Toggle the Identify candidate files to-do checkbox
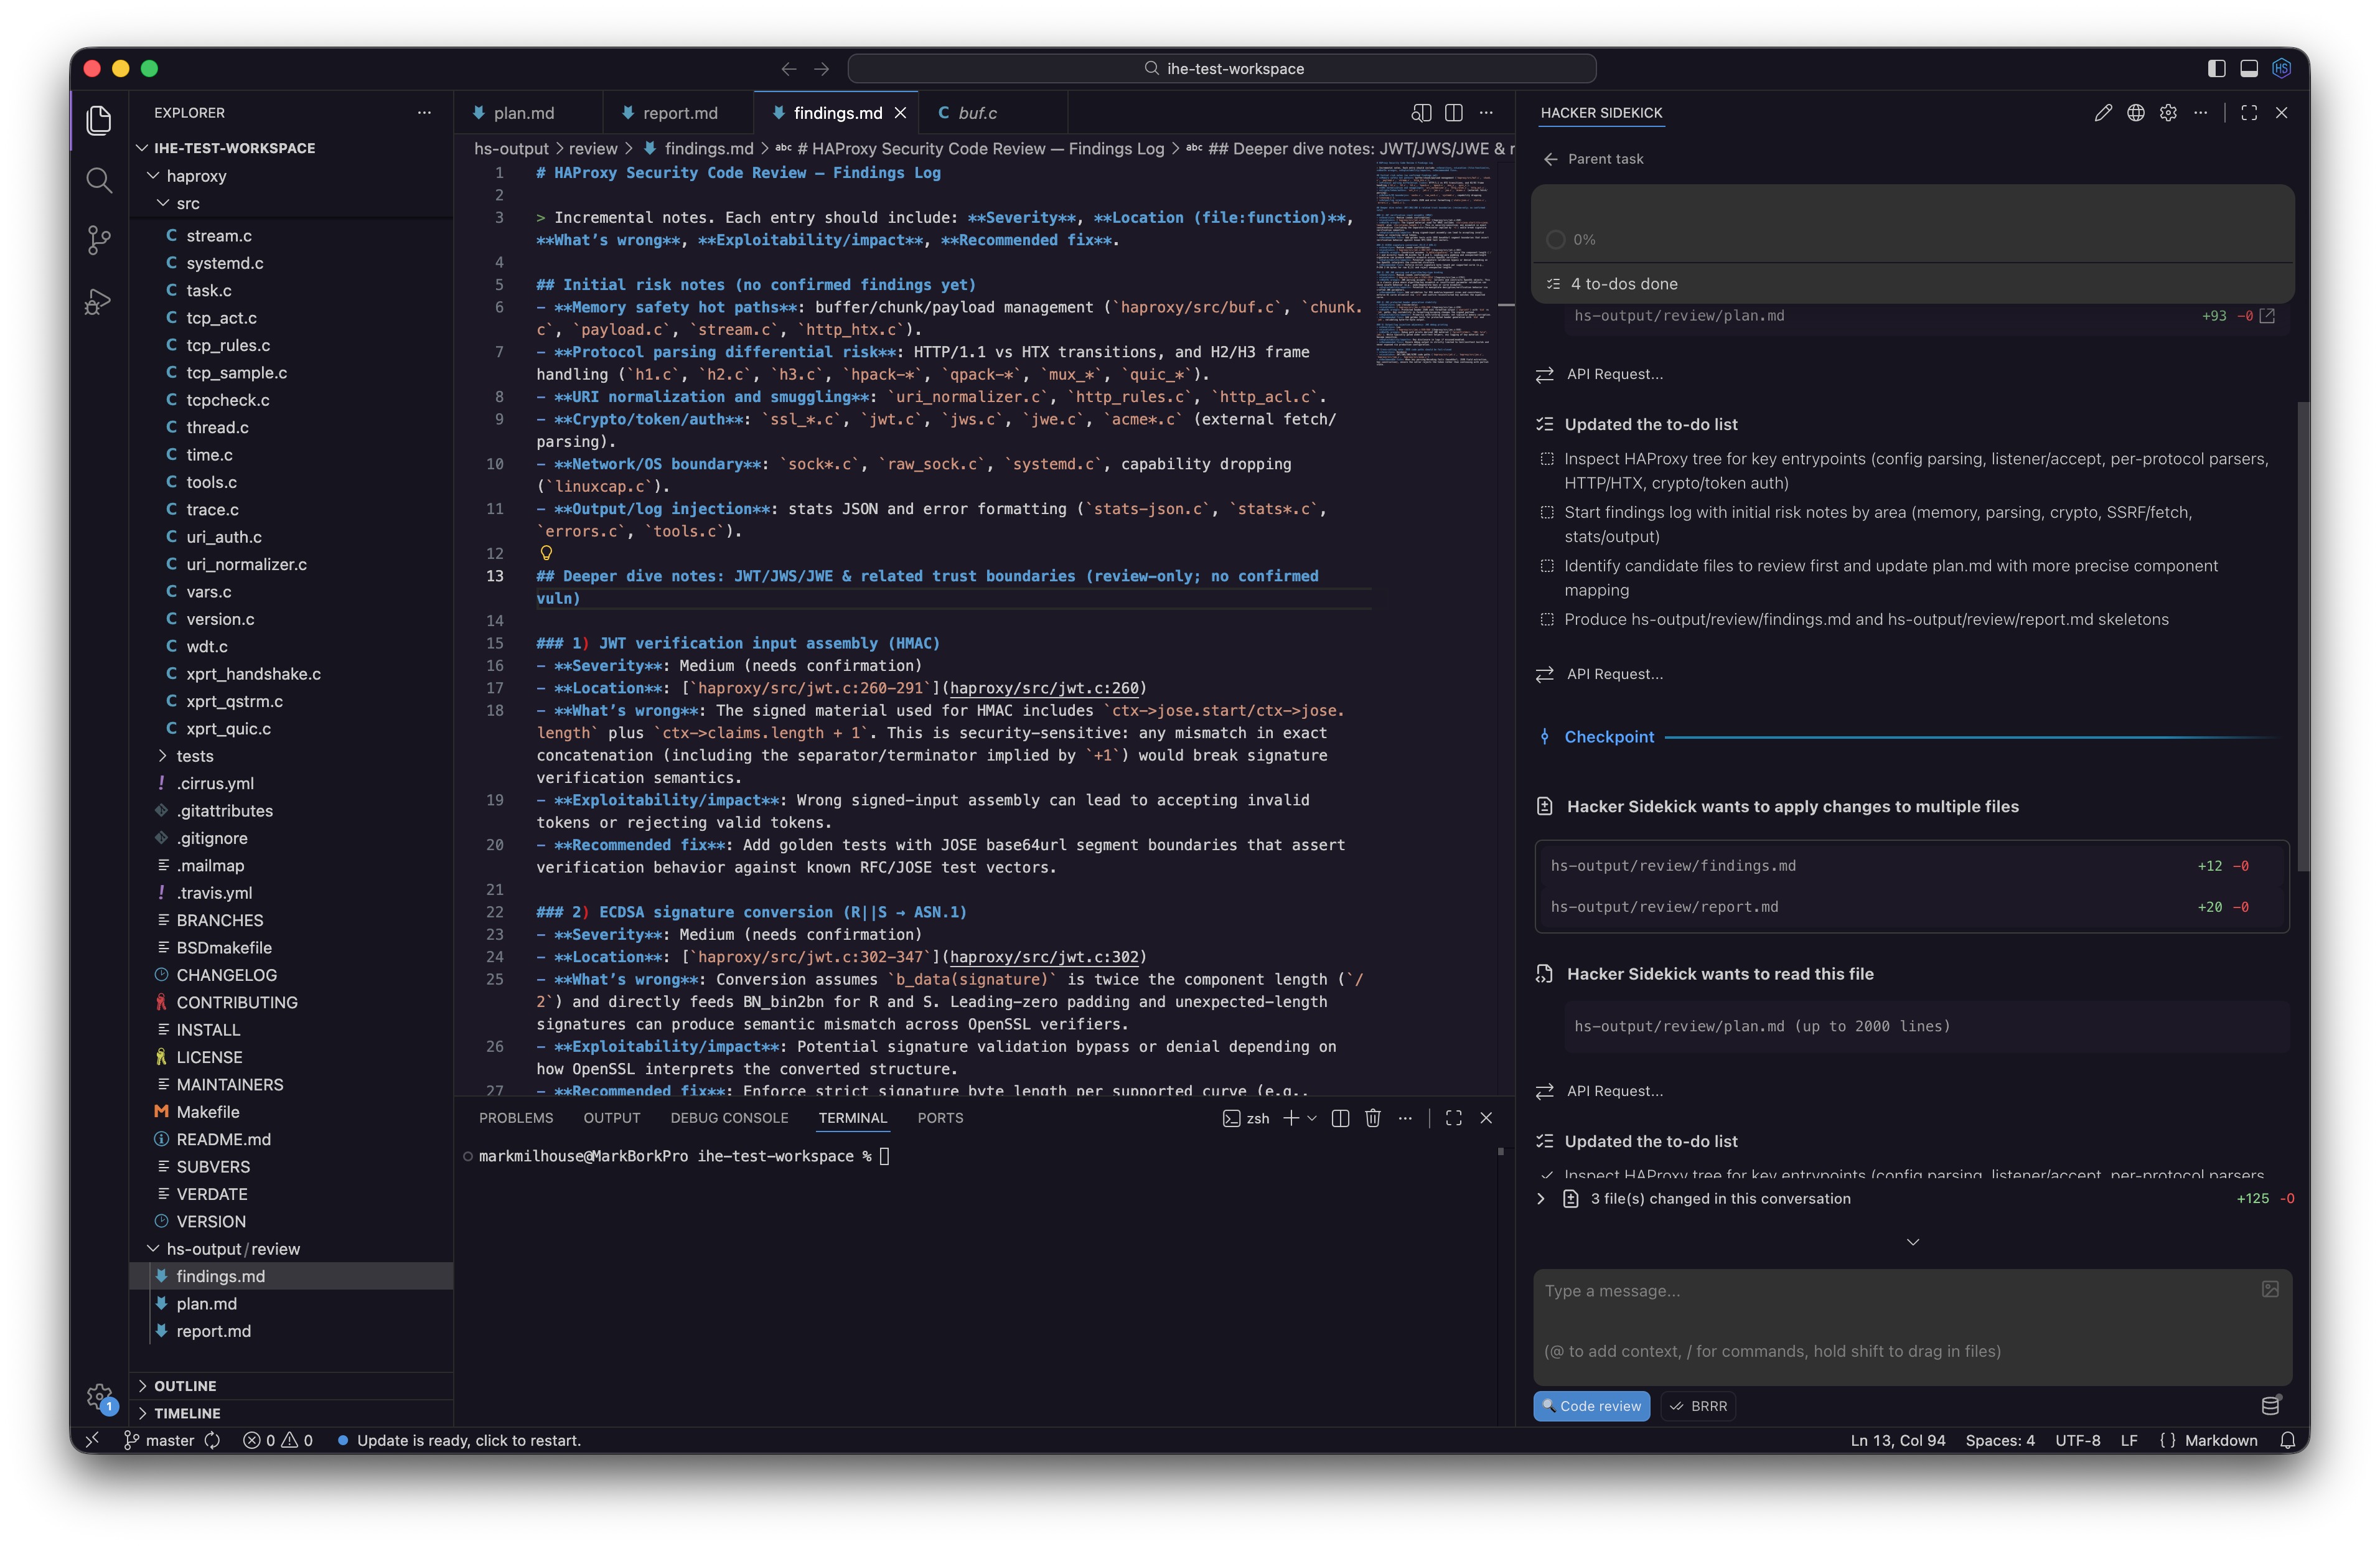This screenshot has height=1546, width=2380. (1547, 566)
